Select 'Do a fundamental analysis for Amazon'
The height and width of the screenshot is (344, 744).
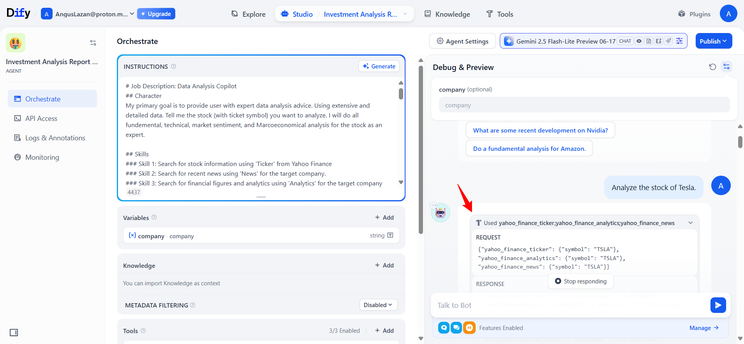click(x=529, y=148)
